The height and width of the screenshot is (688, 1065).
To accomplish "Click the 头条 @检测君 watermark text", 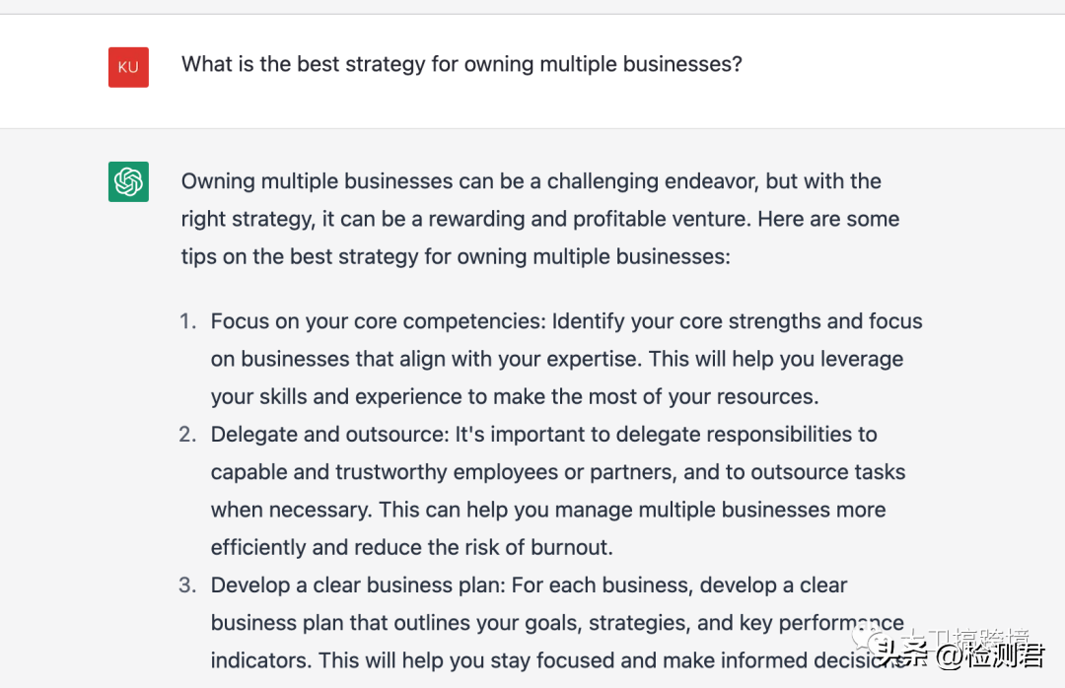I will (x=960, y=655).
